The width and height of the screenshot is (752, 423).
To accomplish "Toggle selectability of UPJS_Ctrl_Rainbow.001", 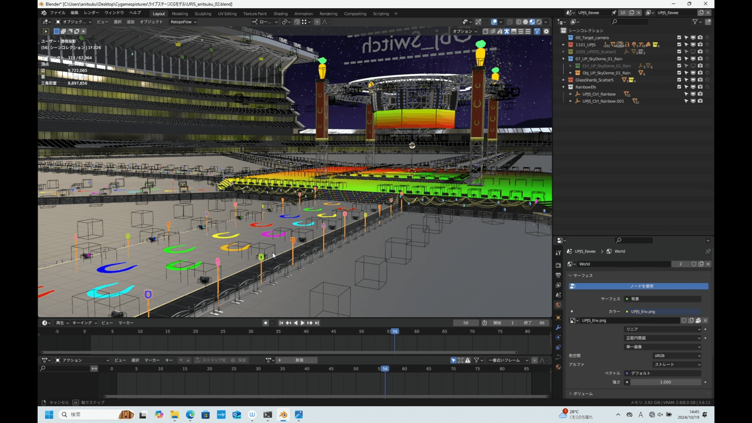I will (686, 101).
